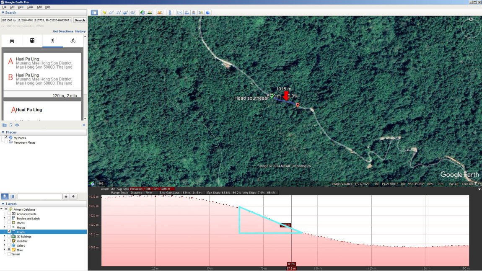Email the current view
482x271 pixels.
(x=179, y=13)
